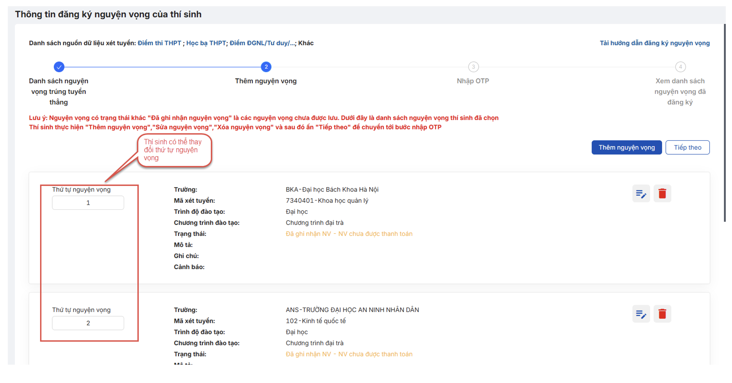This screenshot has height=383, width=732.
Task: Click the step 3 circle indicator
Action: pos(473,67)
